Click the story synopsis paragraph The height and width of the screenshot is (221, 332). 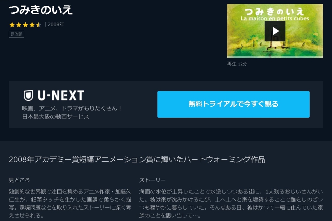coord(231,204)
